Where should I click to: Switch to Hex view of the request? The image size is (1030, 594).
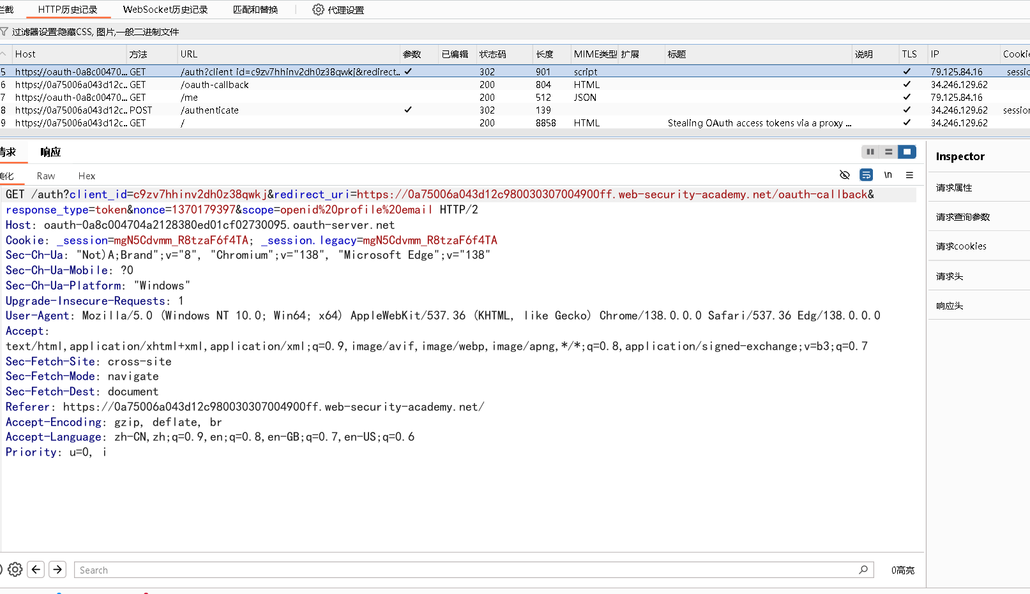click(x=86, y=175)
